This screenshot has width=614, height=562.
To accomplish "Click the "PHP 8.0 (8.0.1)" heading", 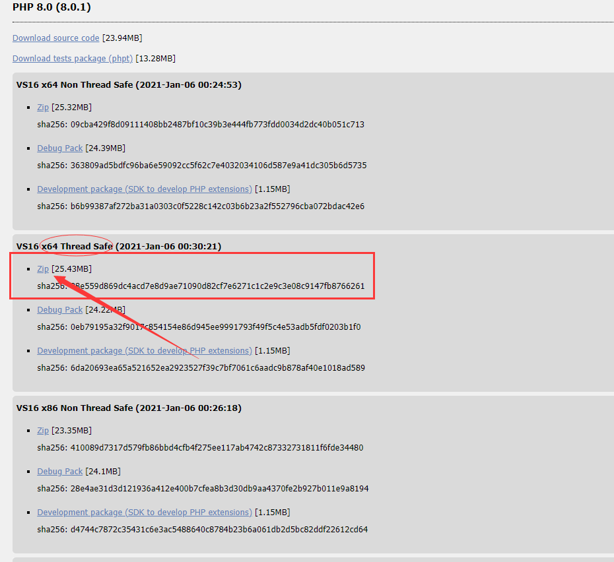I will [x=51, y=7].
